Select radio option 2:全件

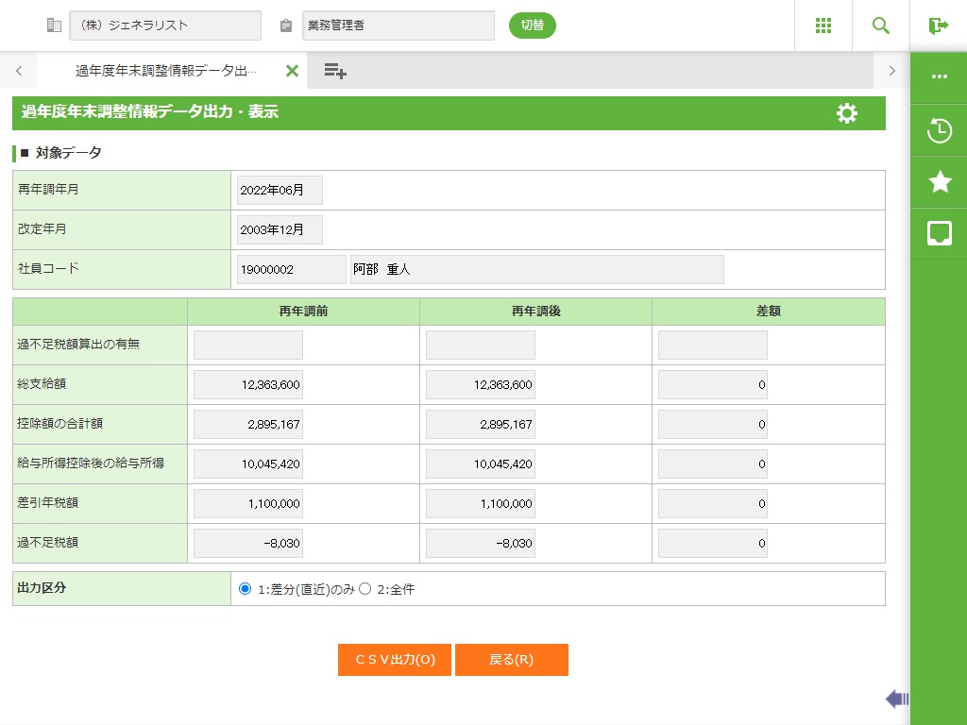(365, 589)
